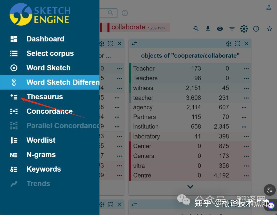Open the filter options icon
This screenshot has width=277, height=215.
232,29
